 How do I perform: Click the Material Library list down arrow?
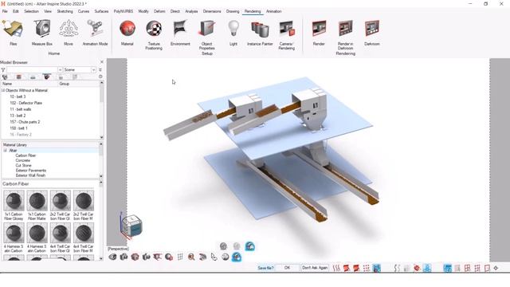(x=101, y=176)
